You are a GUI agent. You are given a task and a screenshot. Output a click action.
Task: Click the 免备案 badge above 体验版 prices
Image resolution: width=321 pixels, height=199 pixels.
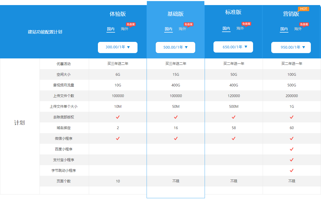coord(131,25)
